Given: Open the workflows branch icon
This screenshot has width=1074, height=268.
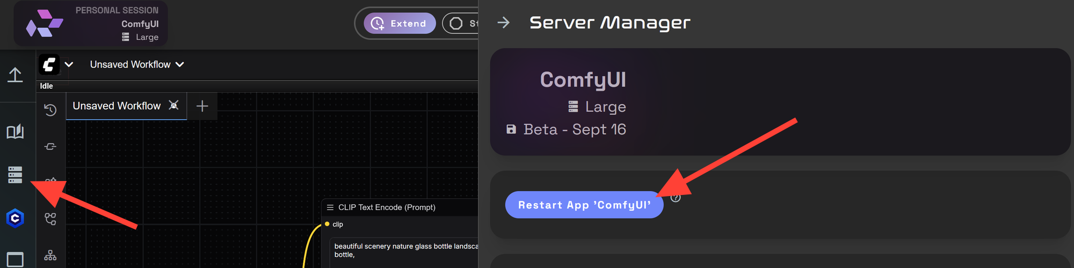Looking at the screenshot, I should (x=50, y=219).
